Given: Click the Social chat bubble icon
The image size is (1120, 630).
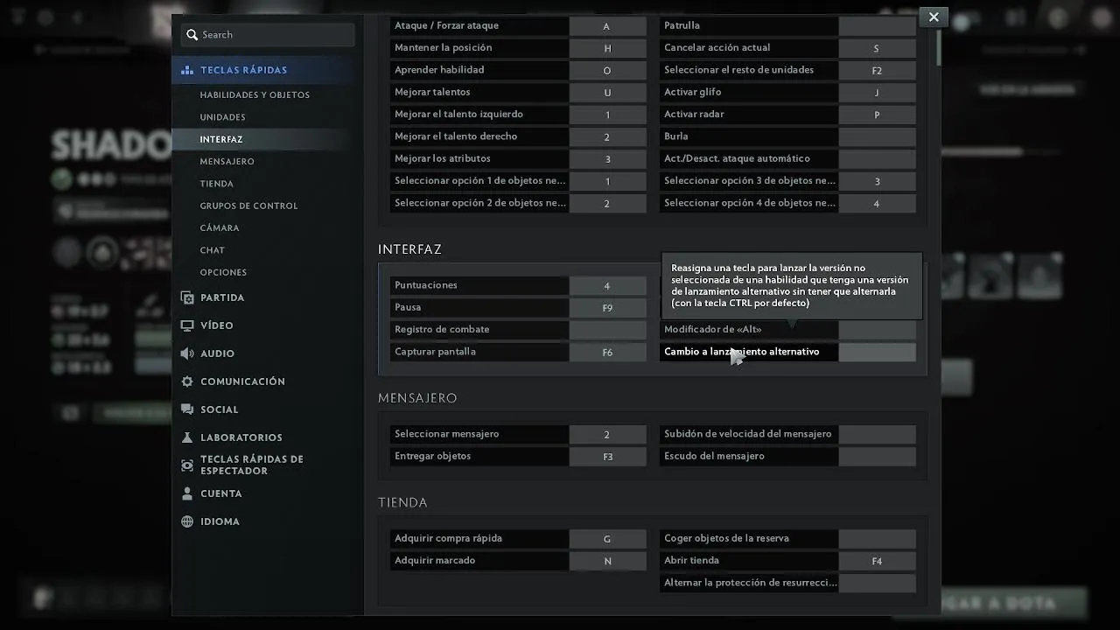Looking at the screenshot, I should [x=187, y=409].
